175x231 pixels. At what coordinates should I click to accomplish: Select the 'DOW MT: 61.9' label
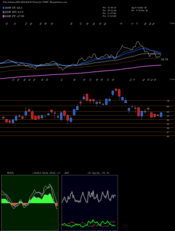[14, 12]
